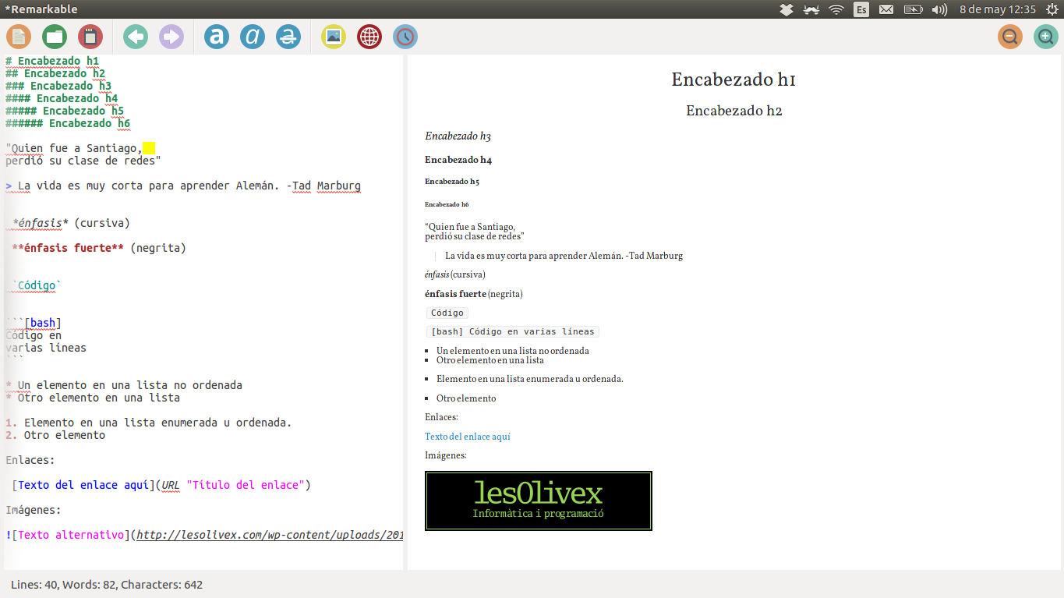
Task: Click the '![Texto alternativo]' image markdown line
Action: [x=204, y=535]
